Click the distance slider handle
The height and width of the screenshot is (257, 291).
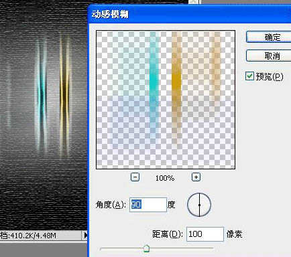[x=146, y=248]
